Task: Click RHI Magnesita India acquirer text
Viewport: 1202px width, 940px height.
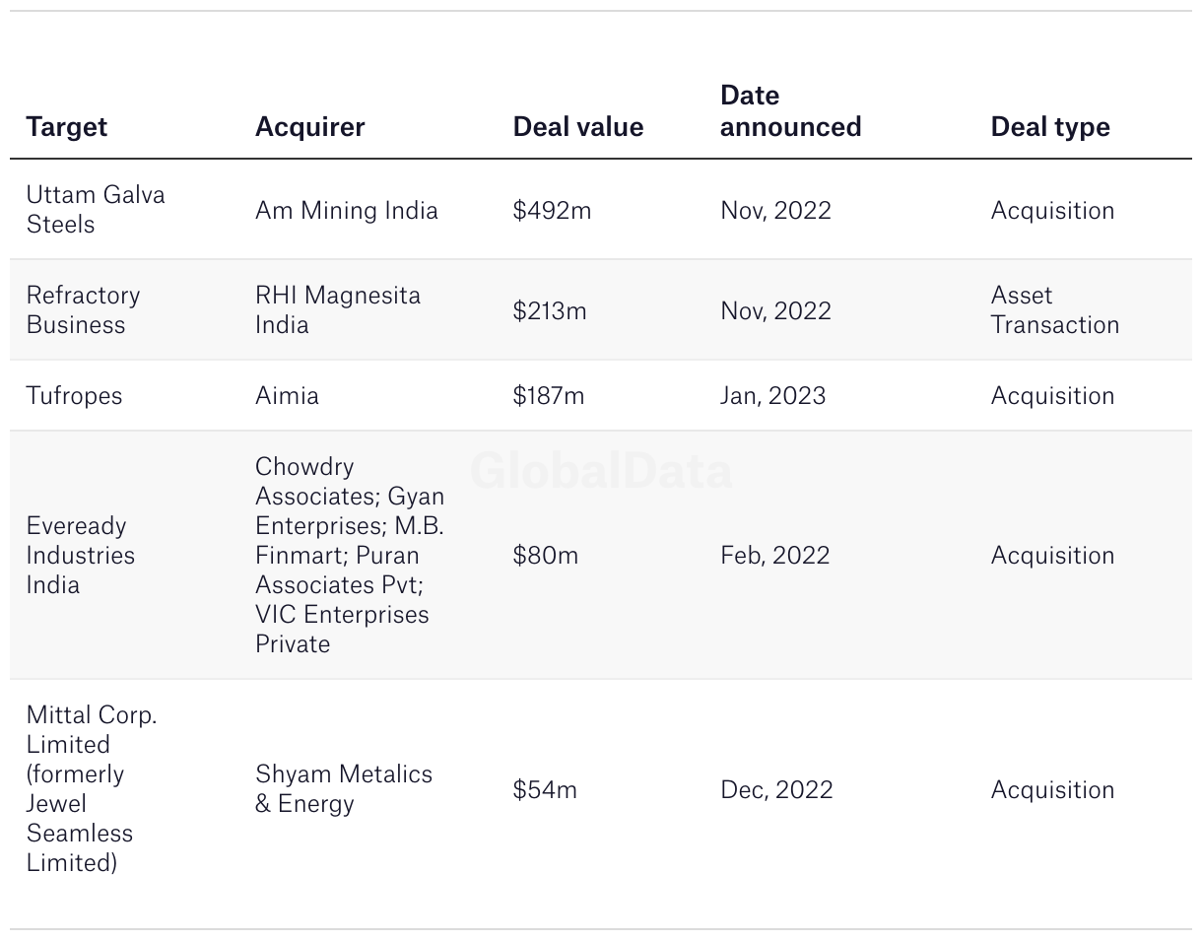Action: pos(338,309)
